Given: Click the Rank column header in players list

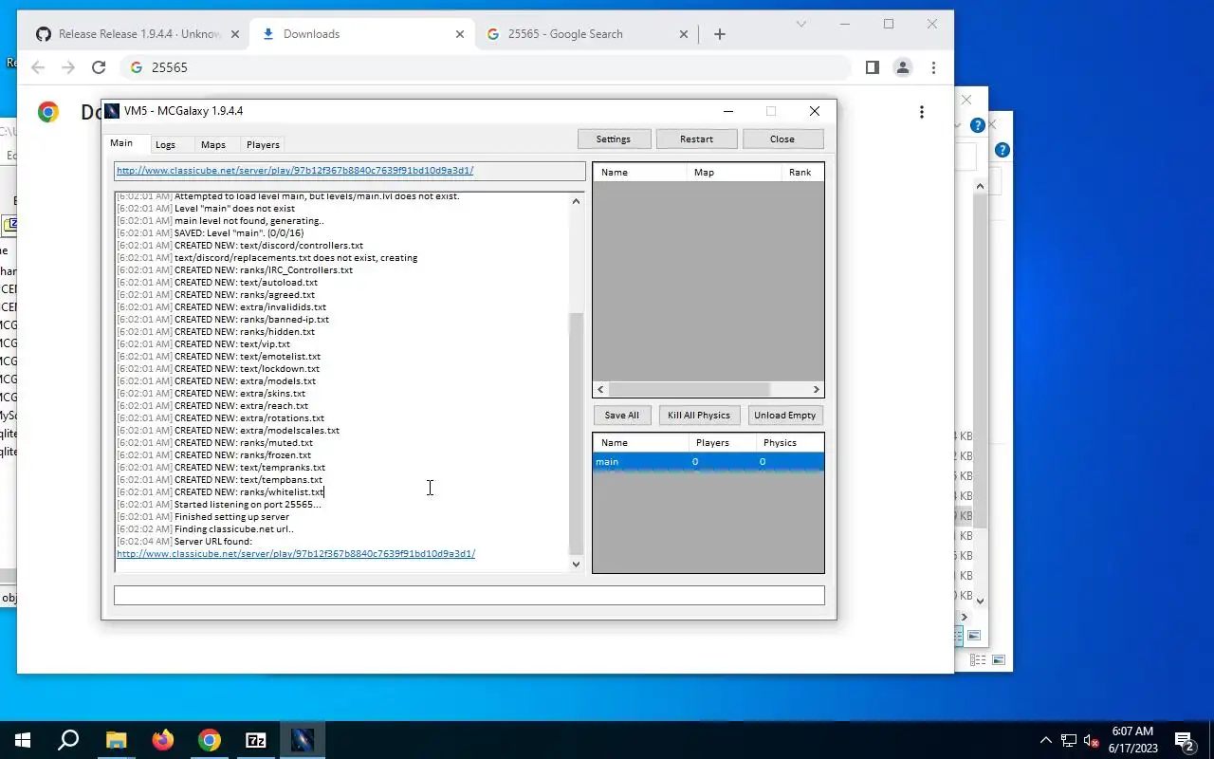Looking at the screenshot, I should click(802, 172).
